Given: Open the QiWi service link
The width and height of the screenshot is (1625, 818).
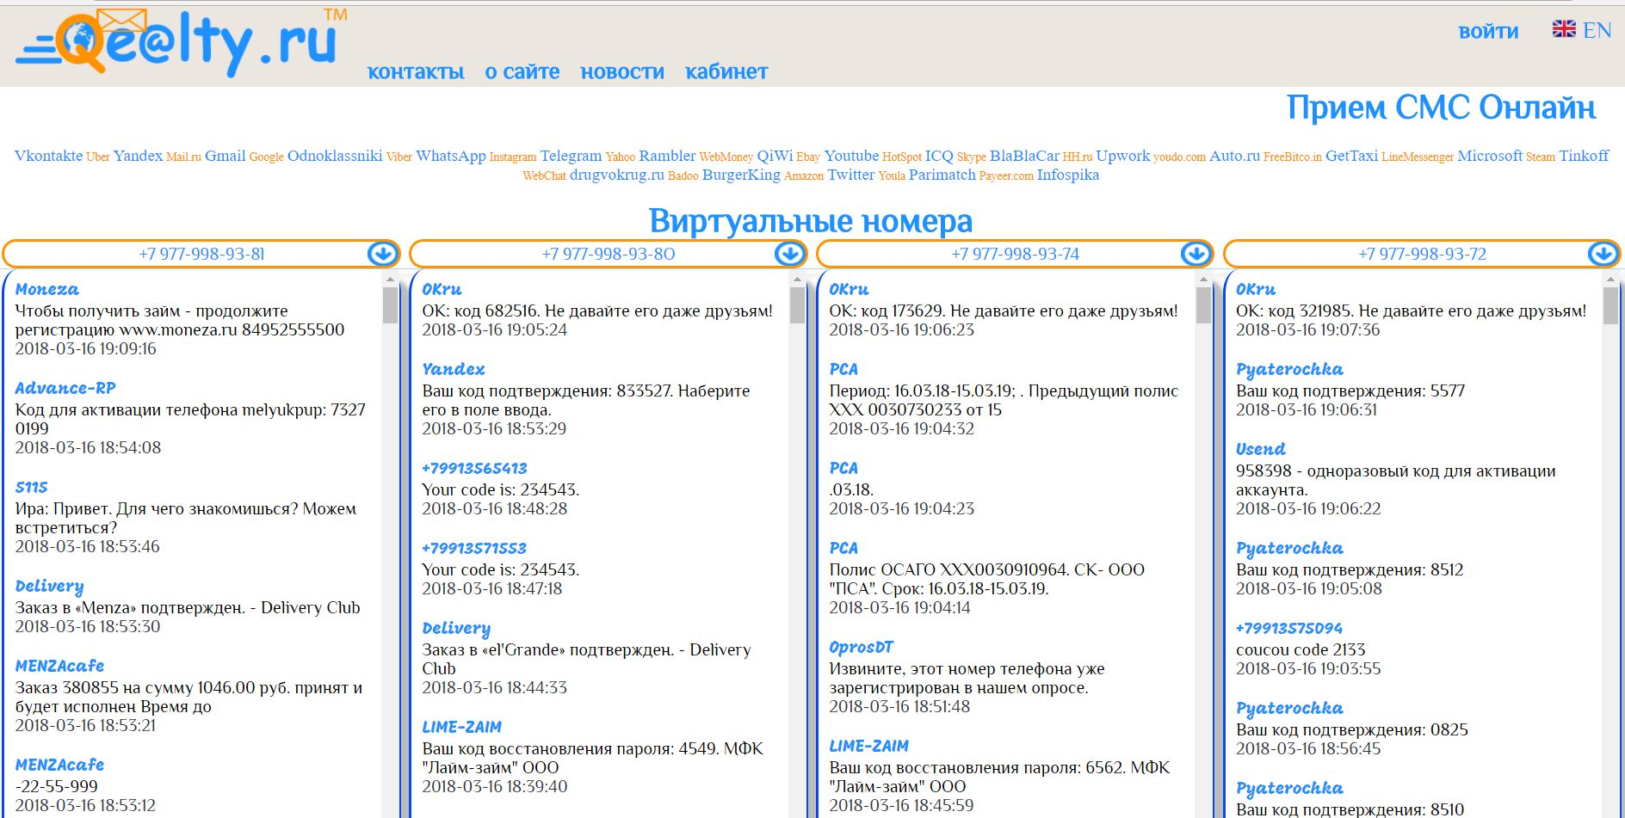Looking at the screenshot, I should 775,156.
